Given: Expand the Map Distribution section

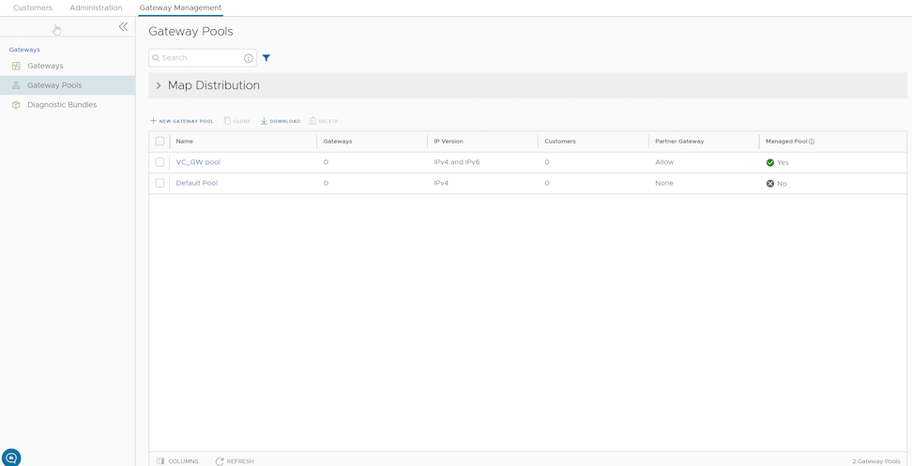Looking at the screenshot, I should (159, 85).
